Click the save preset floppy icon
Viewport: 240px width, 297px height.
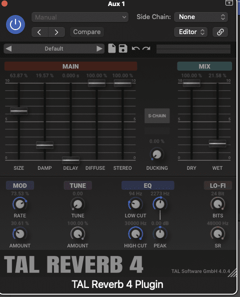[x=123, y=49]
